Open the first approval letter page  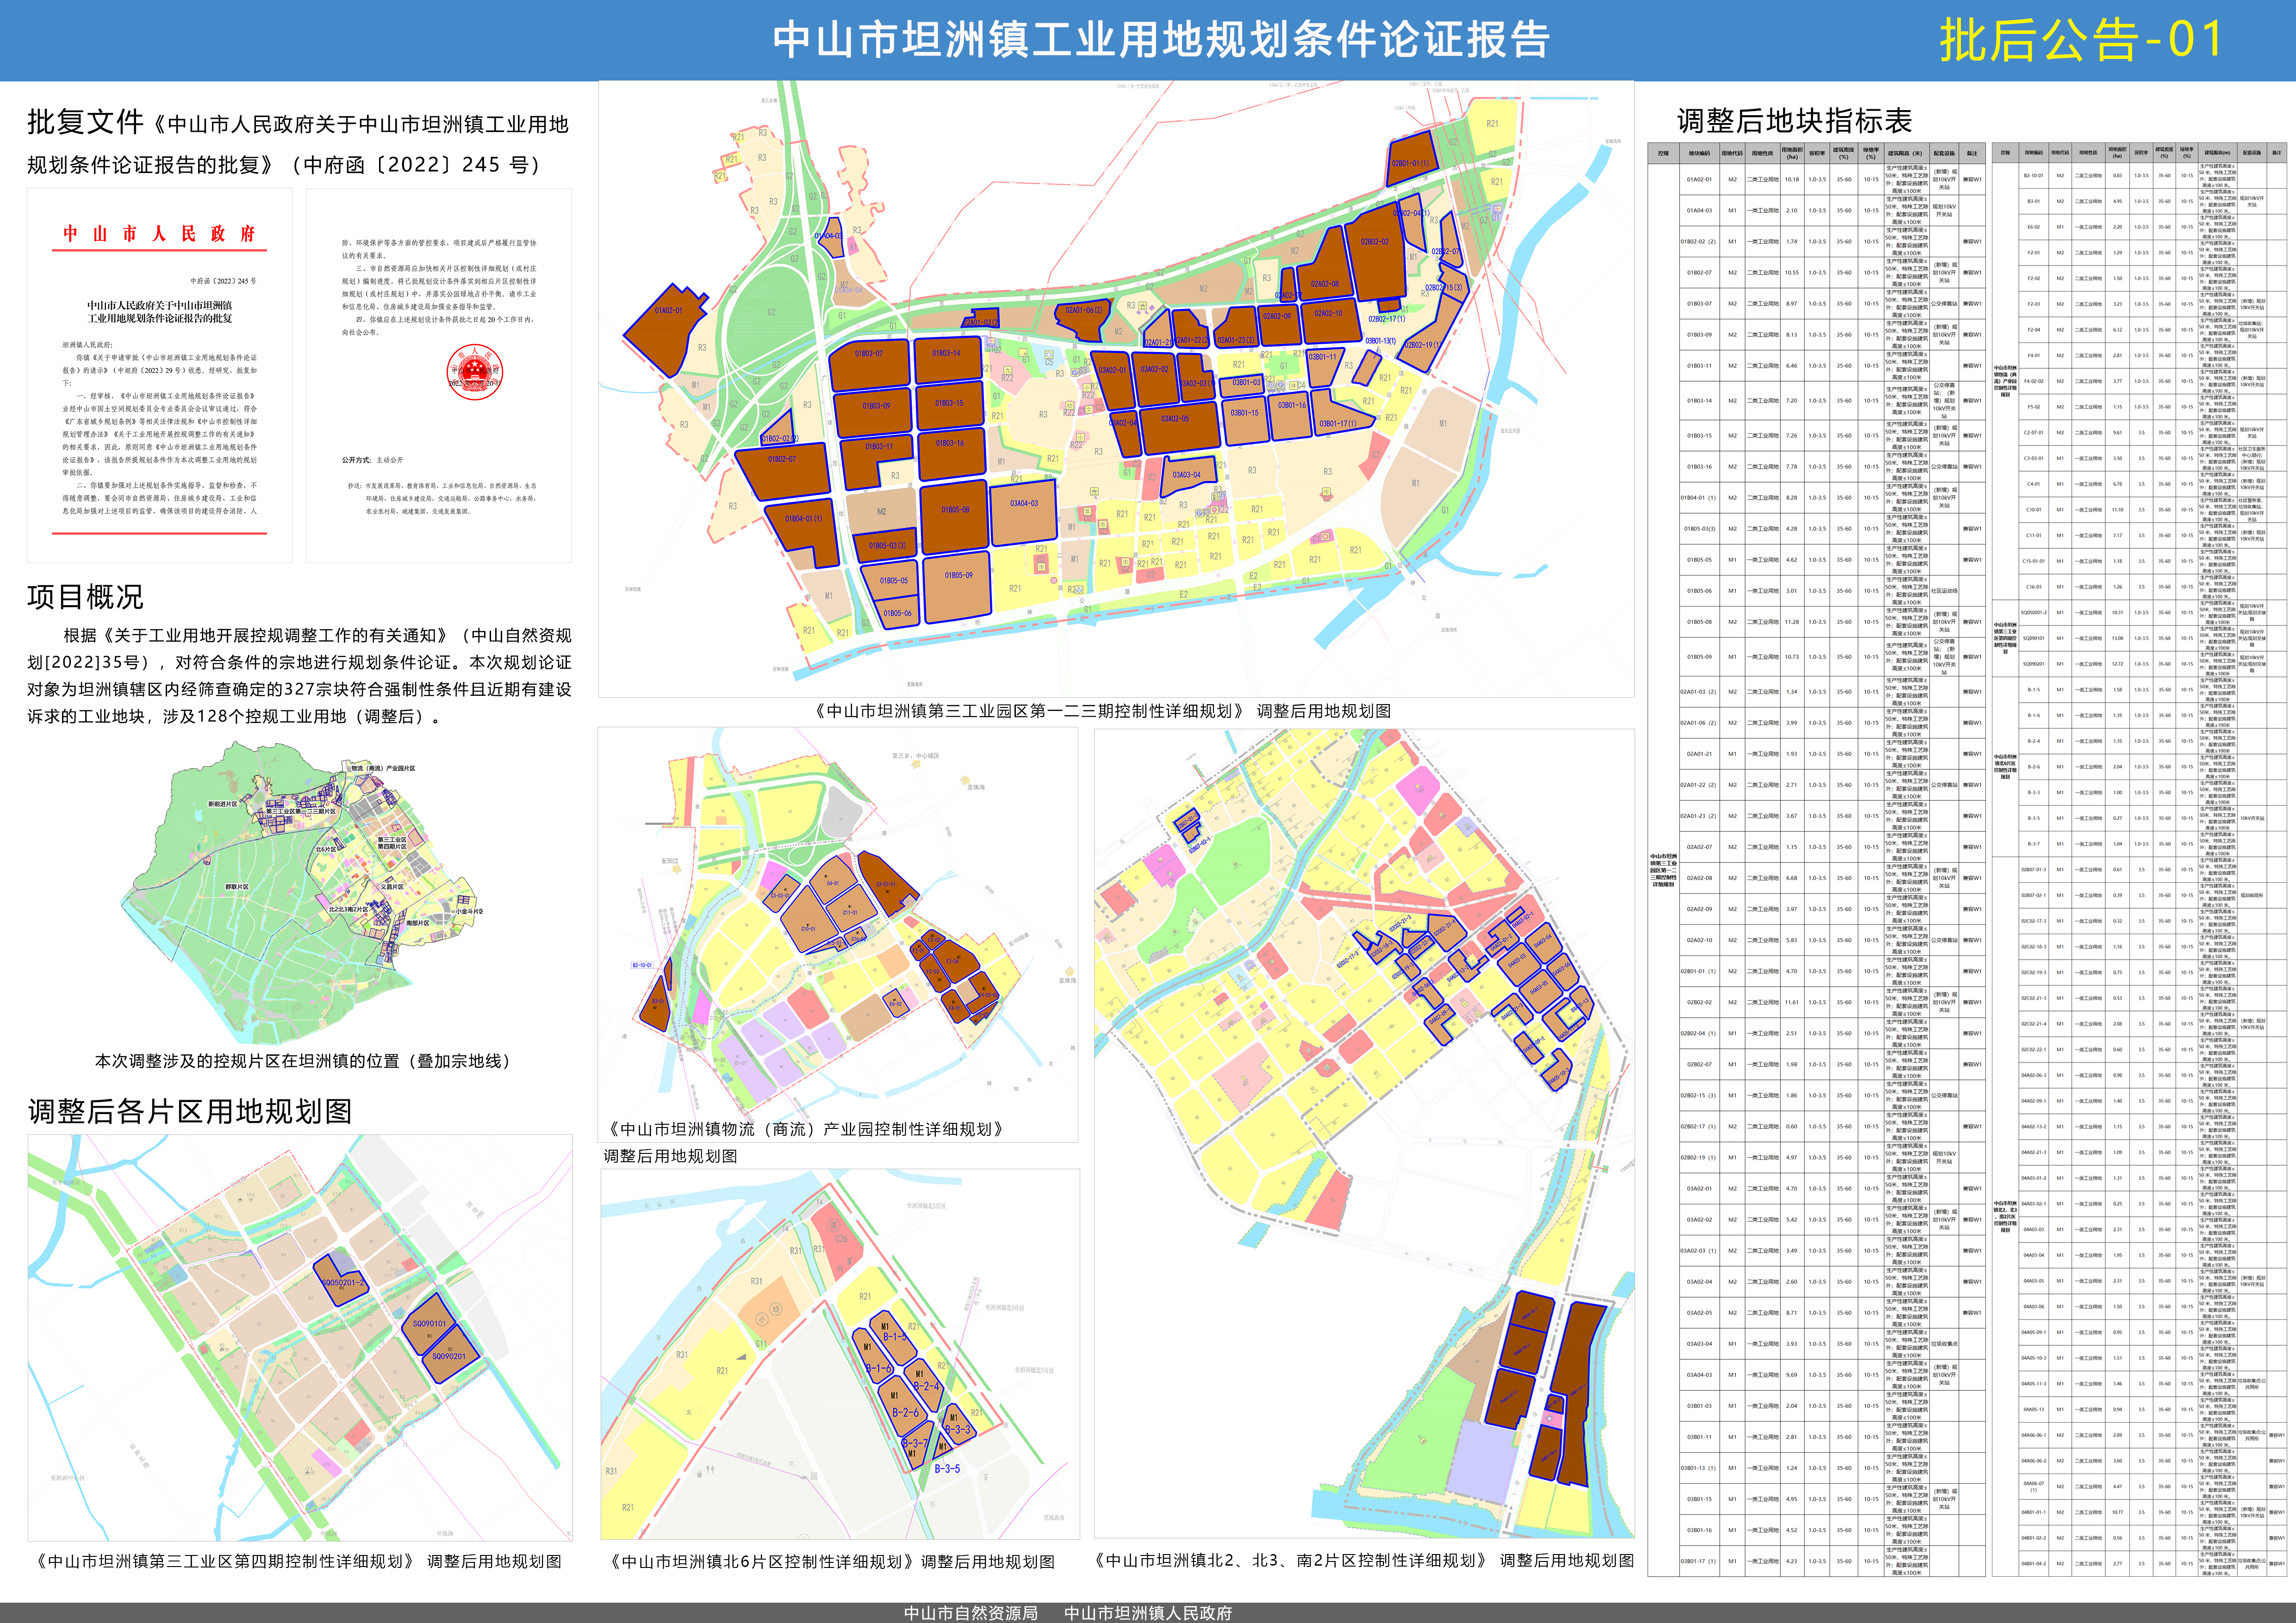pos(160,375)
